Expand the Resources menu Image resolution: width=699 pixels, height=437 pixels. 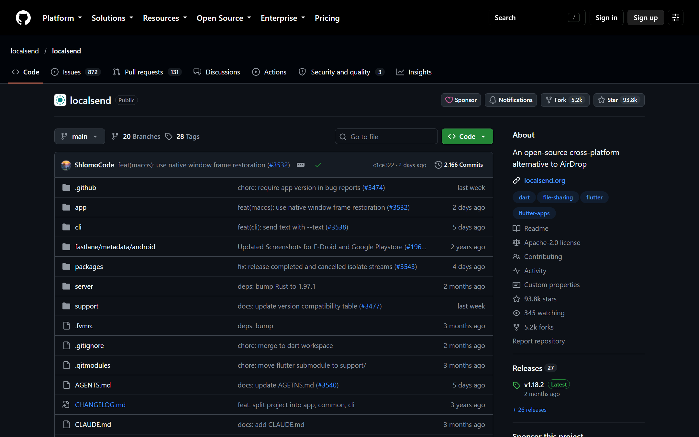coord(165,18)
